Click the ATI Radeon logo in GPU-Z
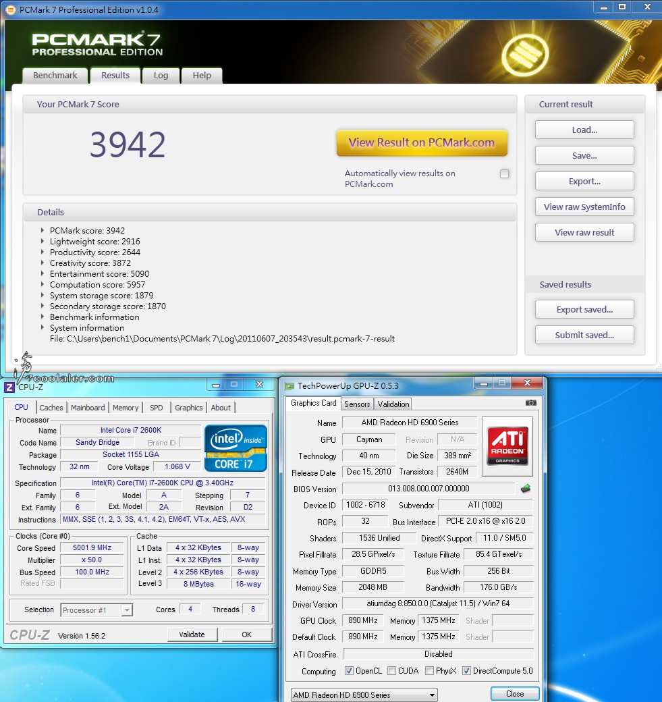The width and height of the screenshot is (662, 702). (x=507, y=446)
